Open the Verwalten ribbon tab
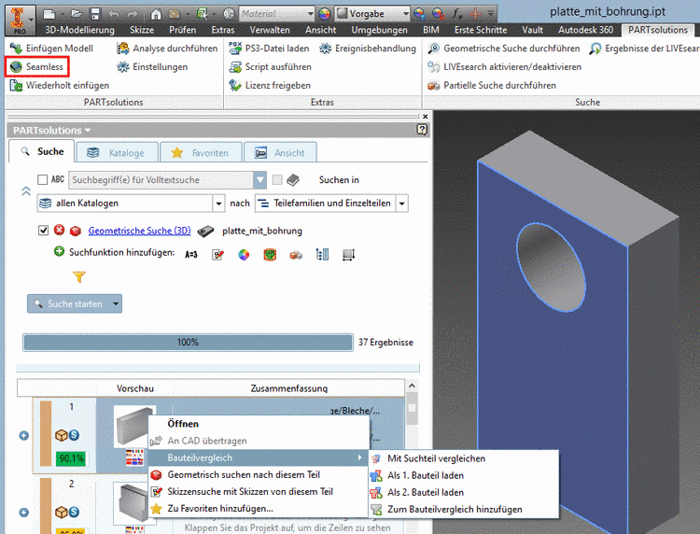The height and width of the screenshot is (534, 700). [x=270, y=30]
